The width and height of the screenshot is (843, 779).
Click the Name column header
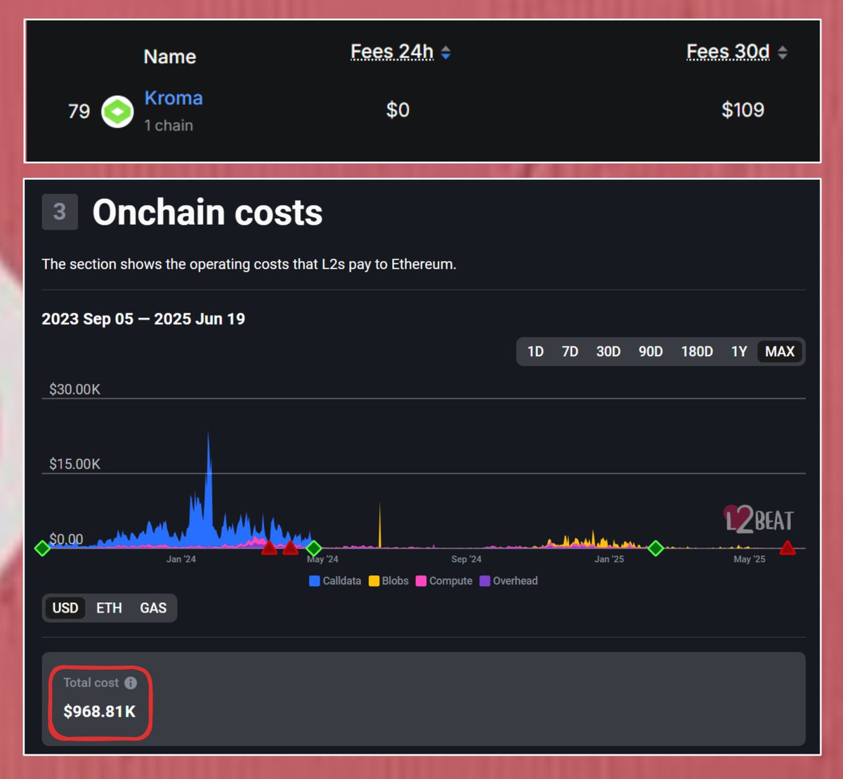[169, 57]
